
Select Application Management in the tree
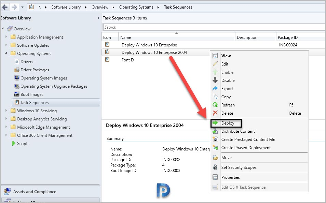click(x=40, y=37)
